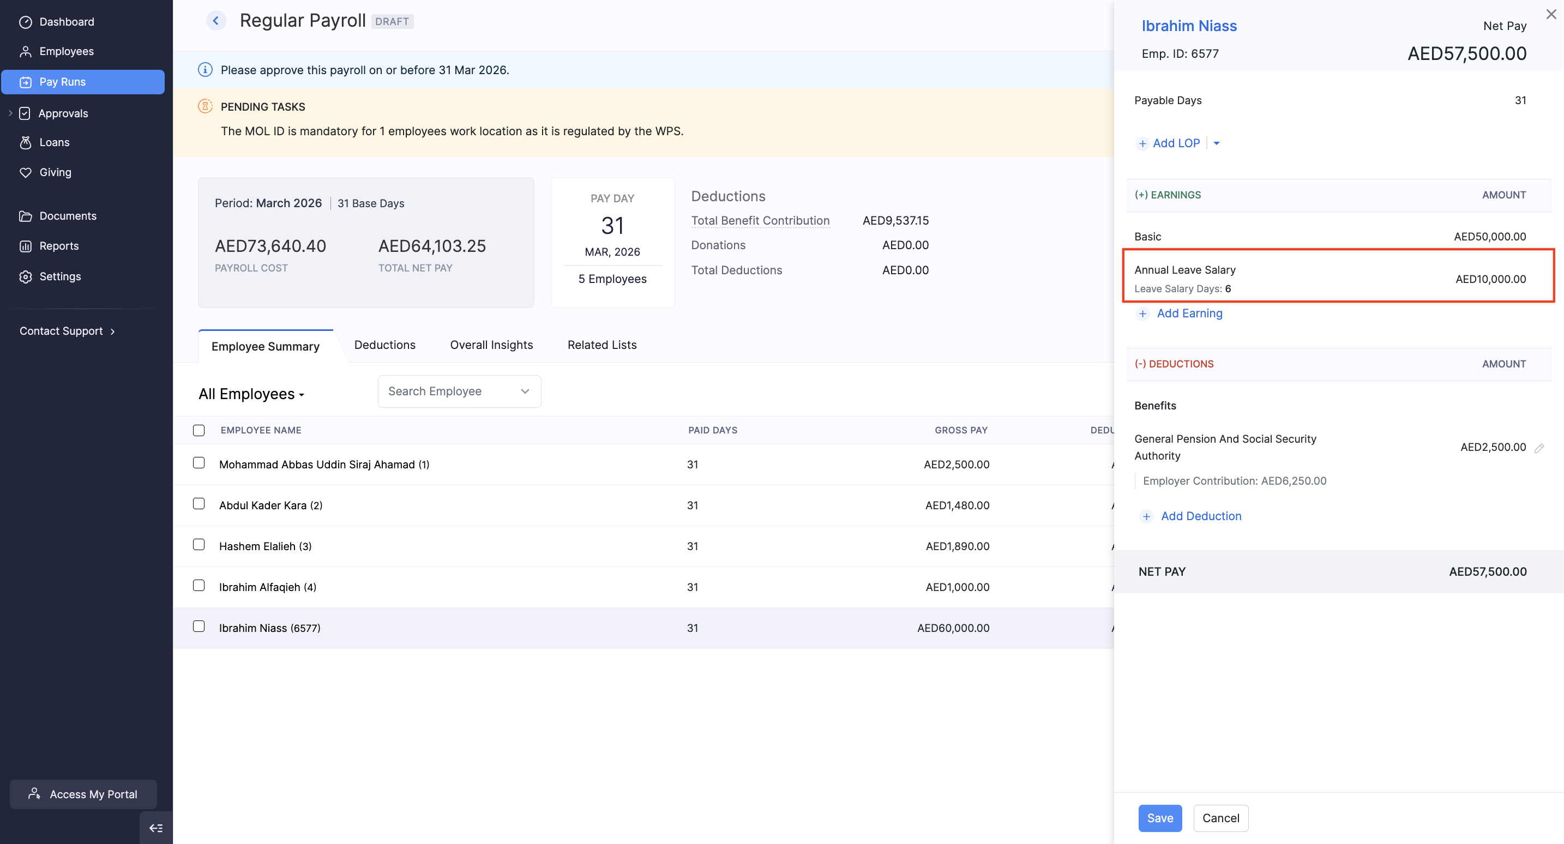Screen dimensions: 1564x844
Task: Select the Ibrahim Niass row checkbox
Action: 198,626
